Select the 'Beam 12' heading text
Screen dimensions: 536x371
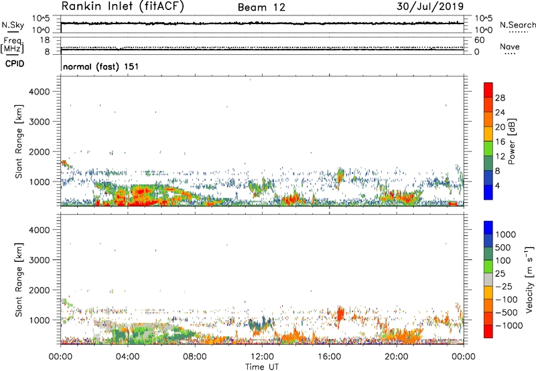261,7
